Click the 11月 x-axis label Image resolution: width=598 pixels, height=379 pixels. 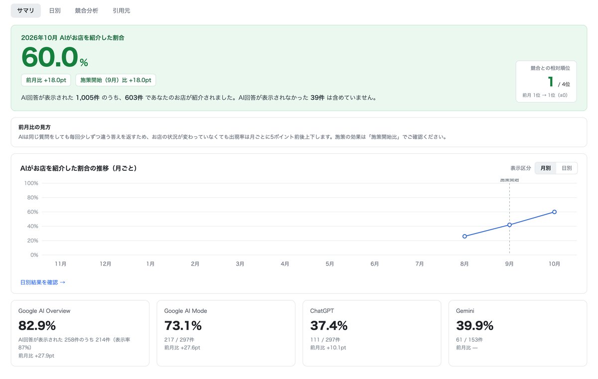coord(61,264)
